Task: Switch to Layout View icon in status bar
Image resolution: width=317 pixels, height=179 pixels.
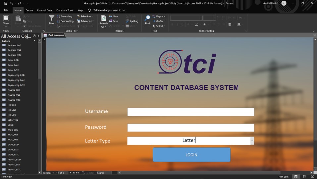Action: tap(304, 177)
